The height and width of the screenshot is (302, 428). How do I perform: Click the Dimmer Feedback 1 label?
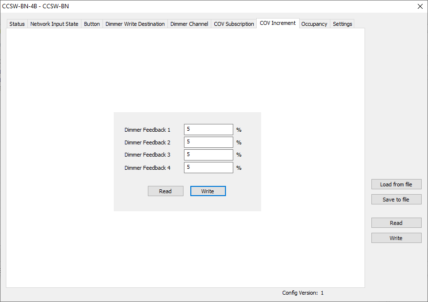point(147,130)
